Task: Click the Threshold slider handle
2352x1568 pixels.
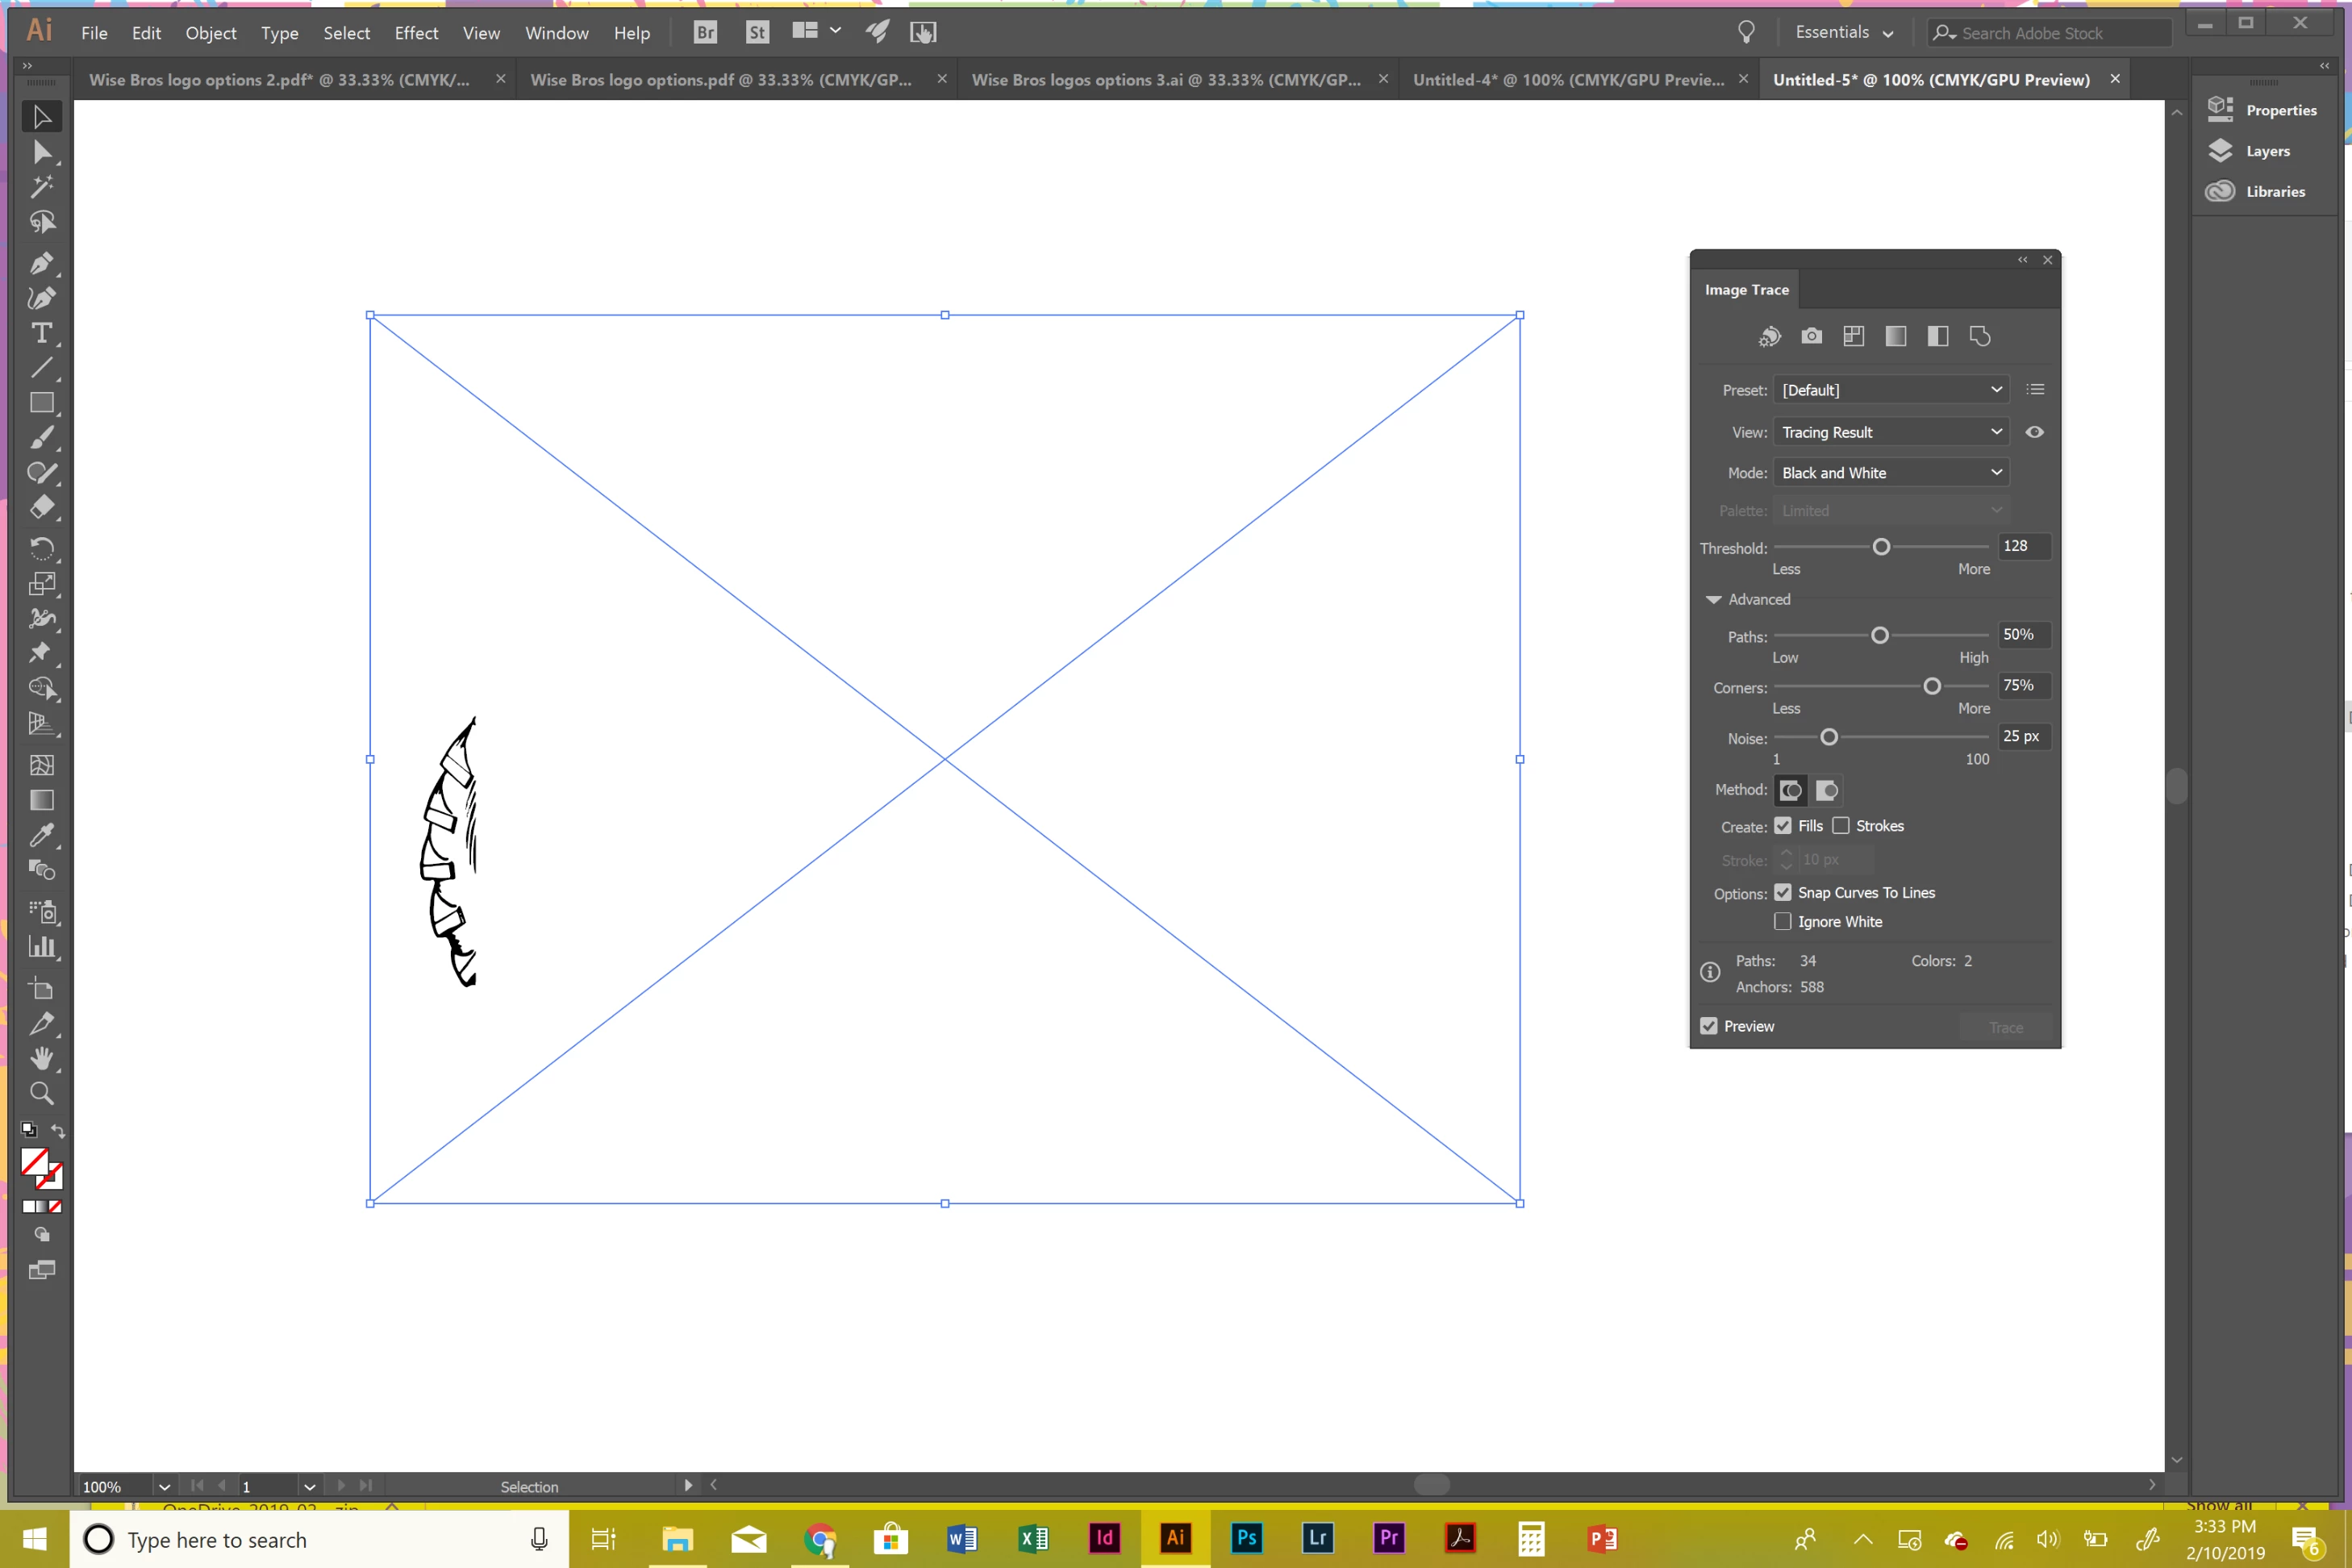Action: pos(1881,547)
